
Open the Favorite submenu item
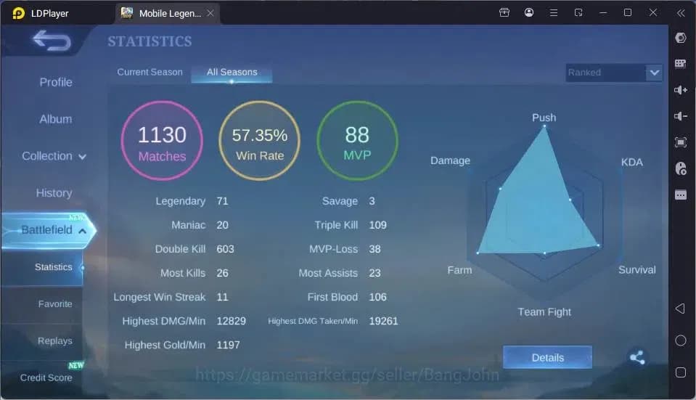click(55, 303)
